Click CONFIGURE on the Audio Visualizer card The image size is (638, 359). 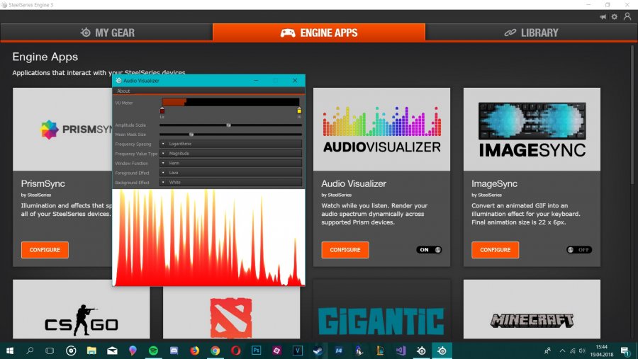tap(345, 250)
